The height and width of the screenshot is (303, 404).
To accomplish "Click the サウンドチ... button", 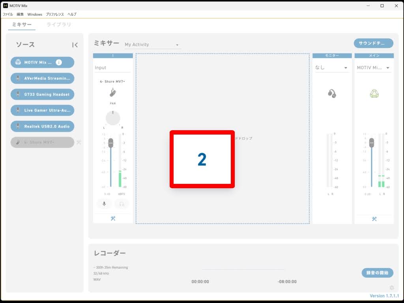I will pyautogui.click(x=373, y=43).
